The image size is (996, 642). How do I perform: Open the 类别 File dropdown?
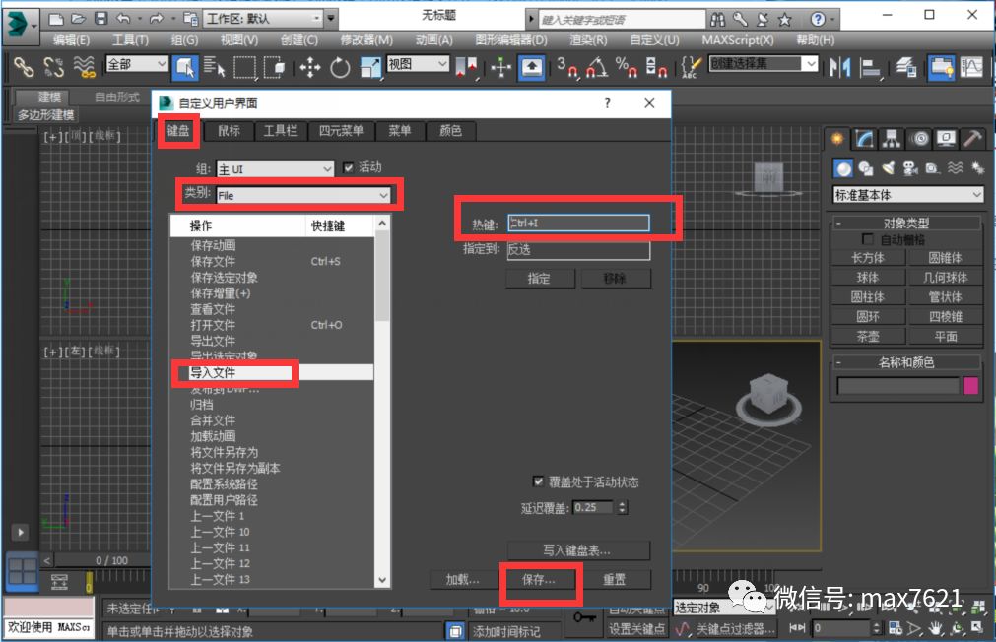303,195
